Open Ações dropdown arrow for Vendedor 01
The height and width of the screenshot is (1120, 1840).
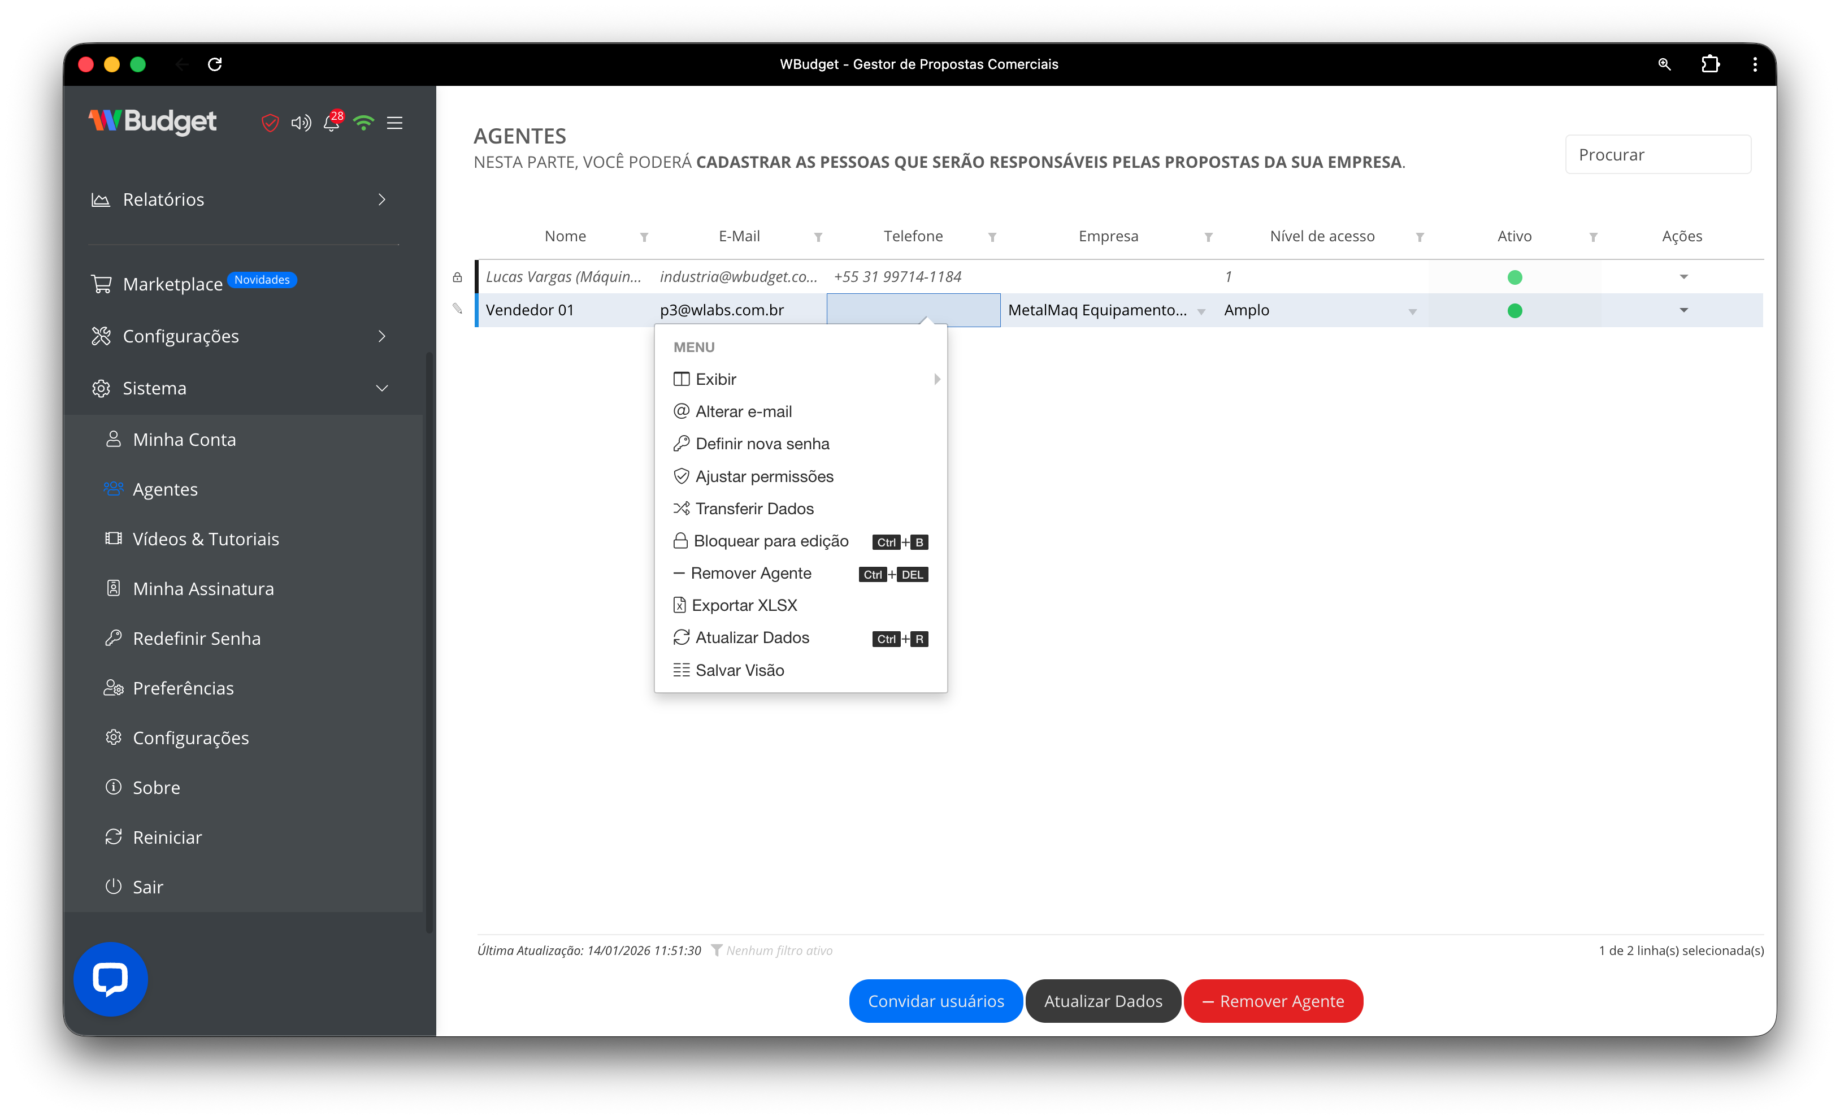click(1683, 311)
